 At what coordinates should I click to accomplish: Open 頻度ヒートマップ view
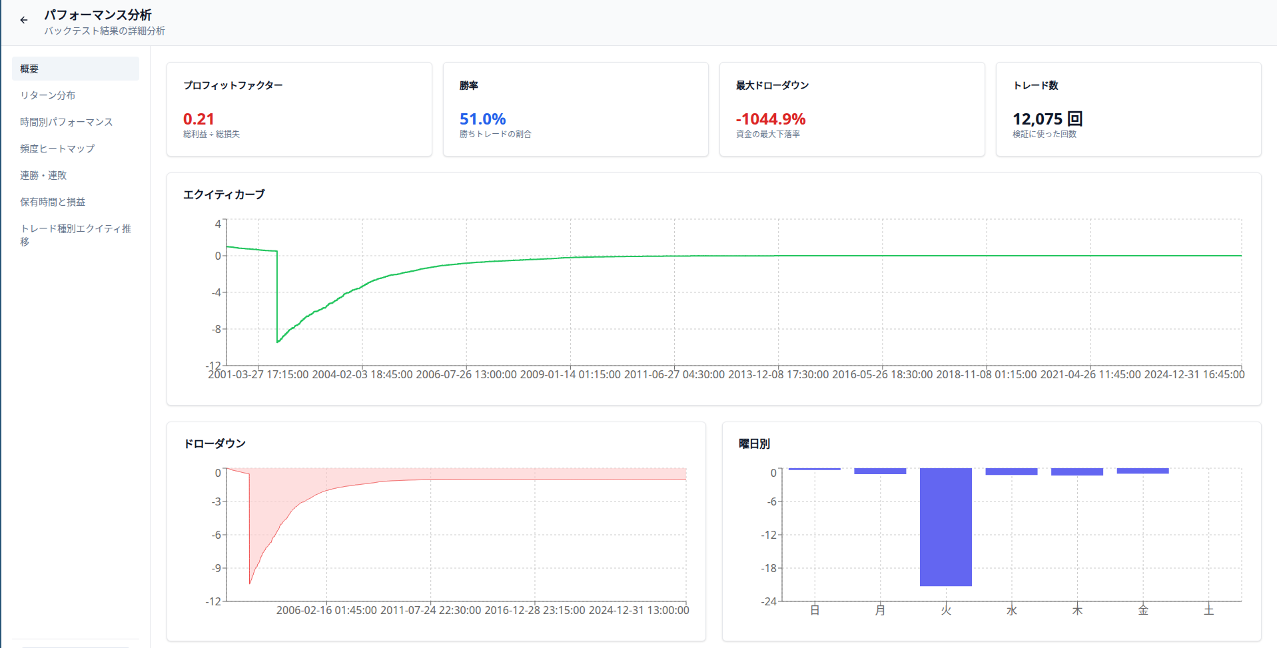pos(57,149)
